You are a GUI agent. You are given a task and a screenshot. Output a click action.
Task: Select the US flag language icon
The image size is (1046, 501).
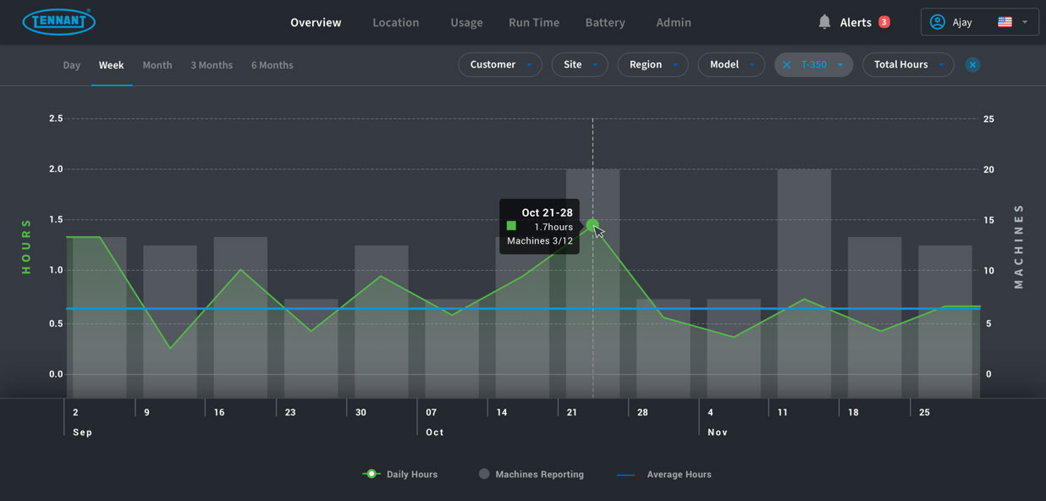[x=1005, y=22]
